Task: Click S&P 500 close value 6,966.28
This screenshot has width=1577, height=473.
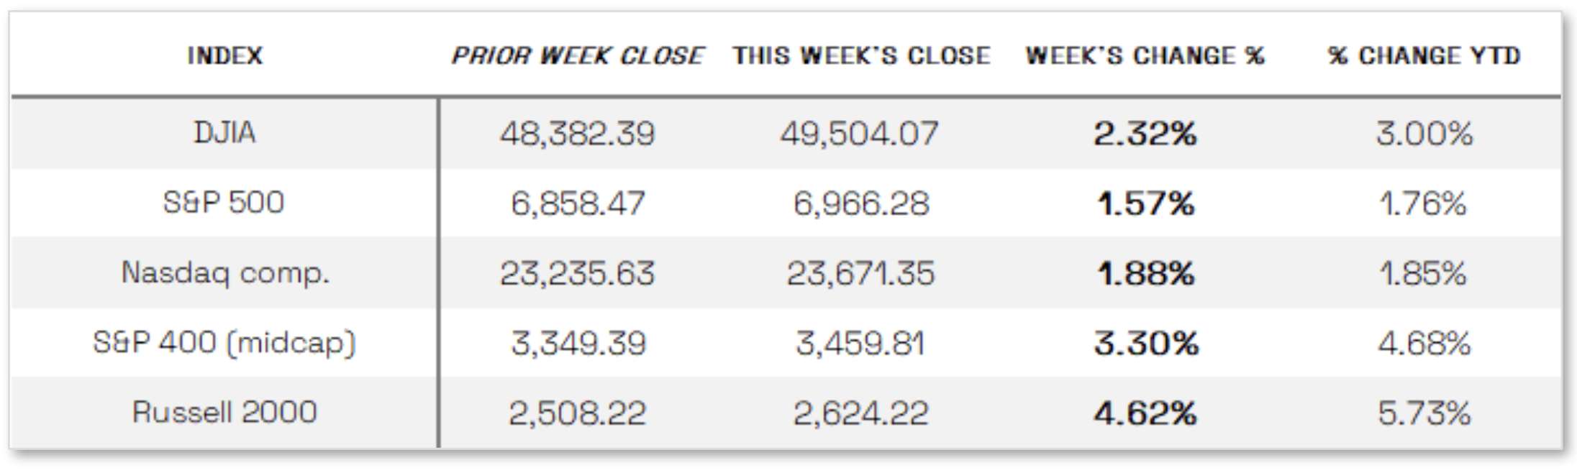Action: click(861, 203)
